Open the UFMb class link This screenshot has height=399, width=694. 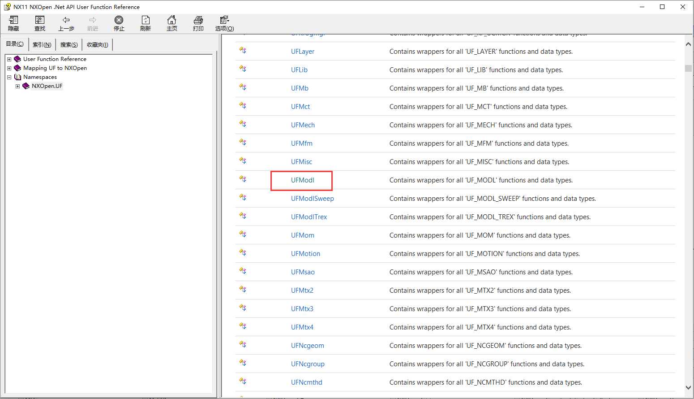tap(300, 88)
